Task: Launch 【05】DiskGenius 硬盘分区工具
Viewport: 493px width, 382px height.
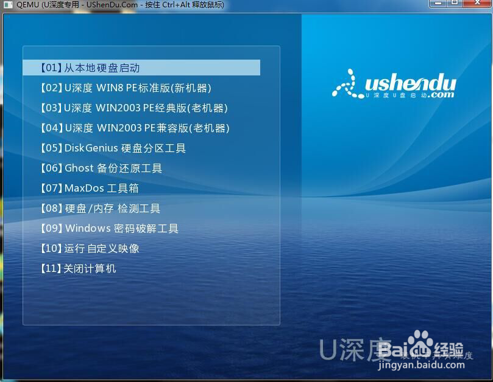Action: point(113,148)
